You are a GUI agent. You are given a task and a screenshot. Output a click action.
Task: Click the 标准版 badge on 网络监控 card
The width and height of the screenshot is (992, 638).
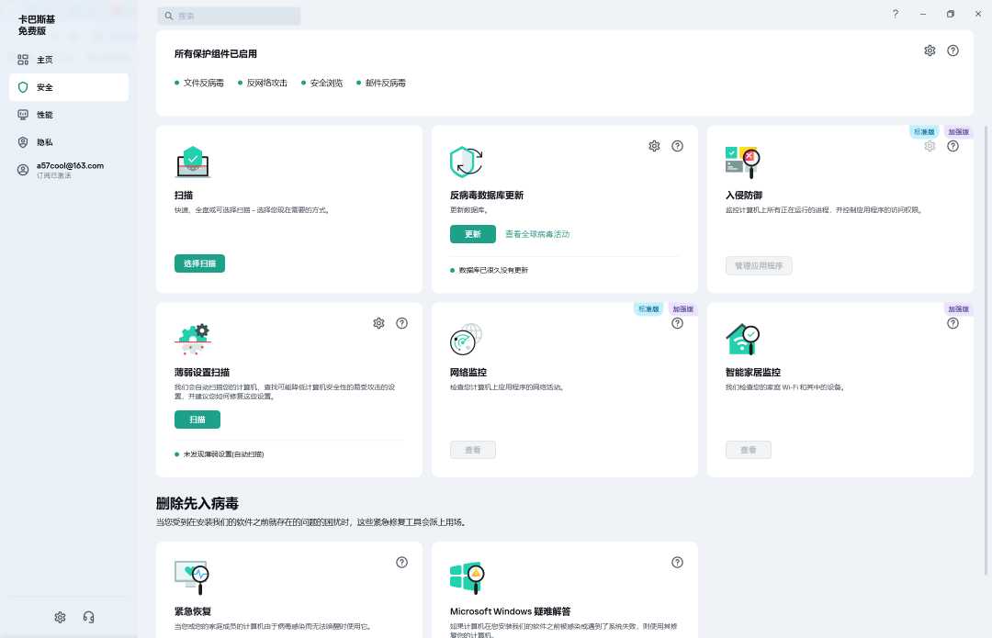click(x=648, y=308)
